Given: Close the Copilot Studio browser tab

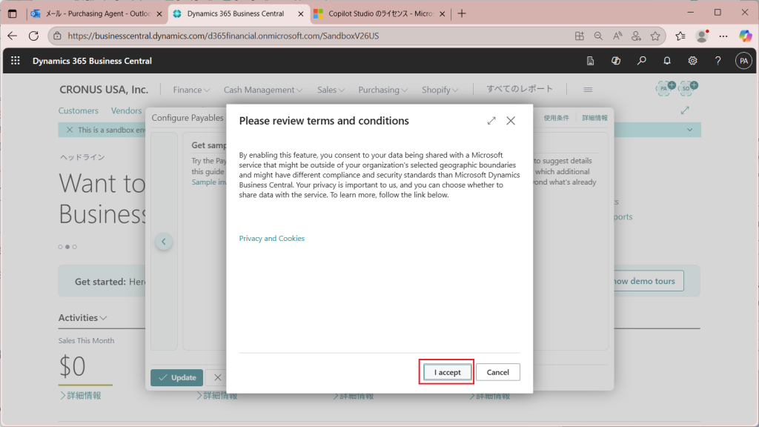Looking at the screenshot, I should tap(442, 14).
